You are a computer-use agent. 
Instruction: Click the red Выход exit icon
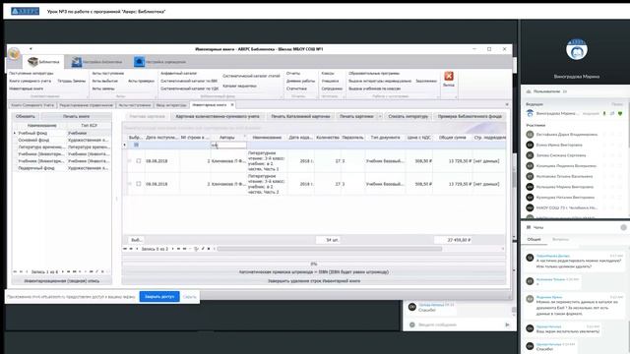tap(449, 77)
